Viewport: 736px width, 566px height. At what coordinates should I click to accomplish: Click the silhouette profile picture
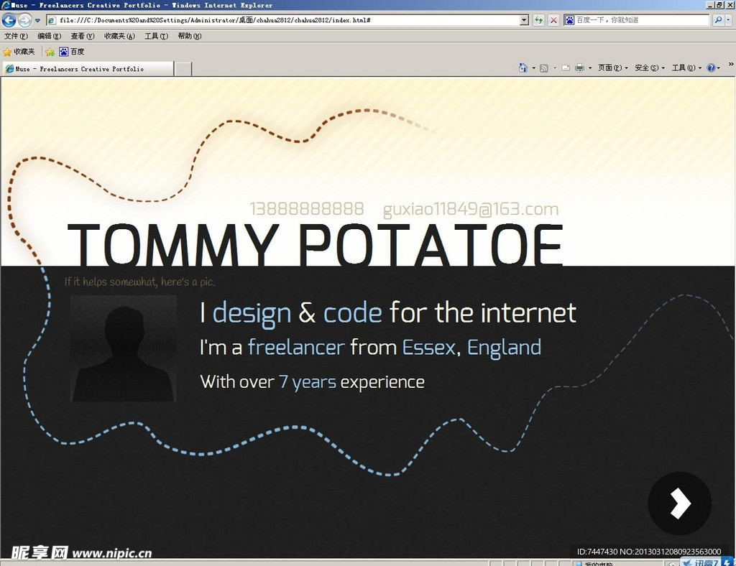124,348
